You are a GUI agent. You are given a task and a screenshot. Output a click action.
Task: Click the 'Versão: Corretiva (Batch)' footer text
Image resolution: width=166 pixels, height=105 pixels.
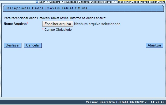click(125, 102)
